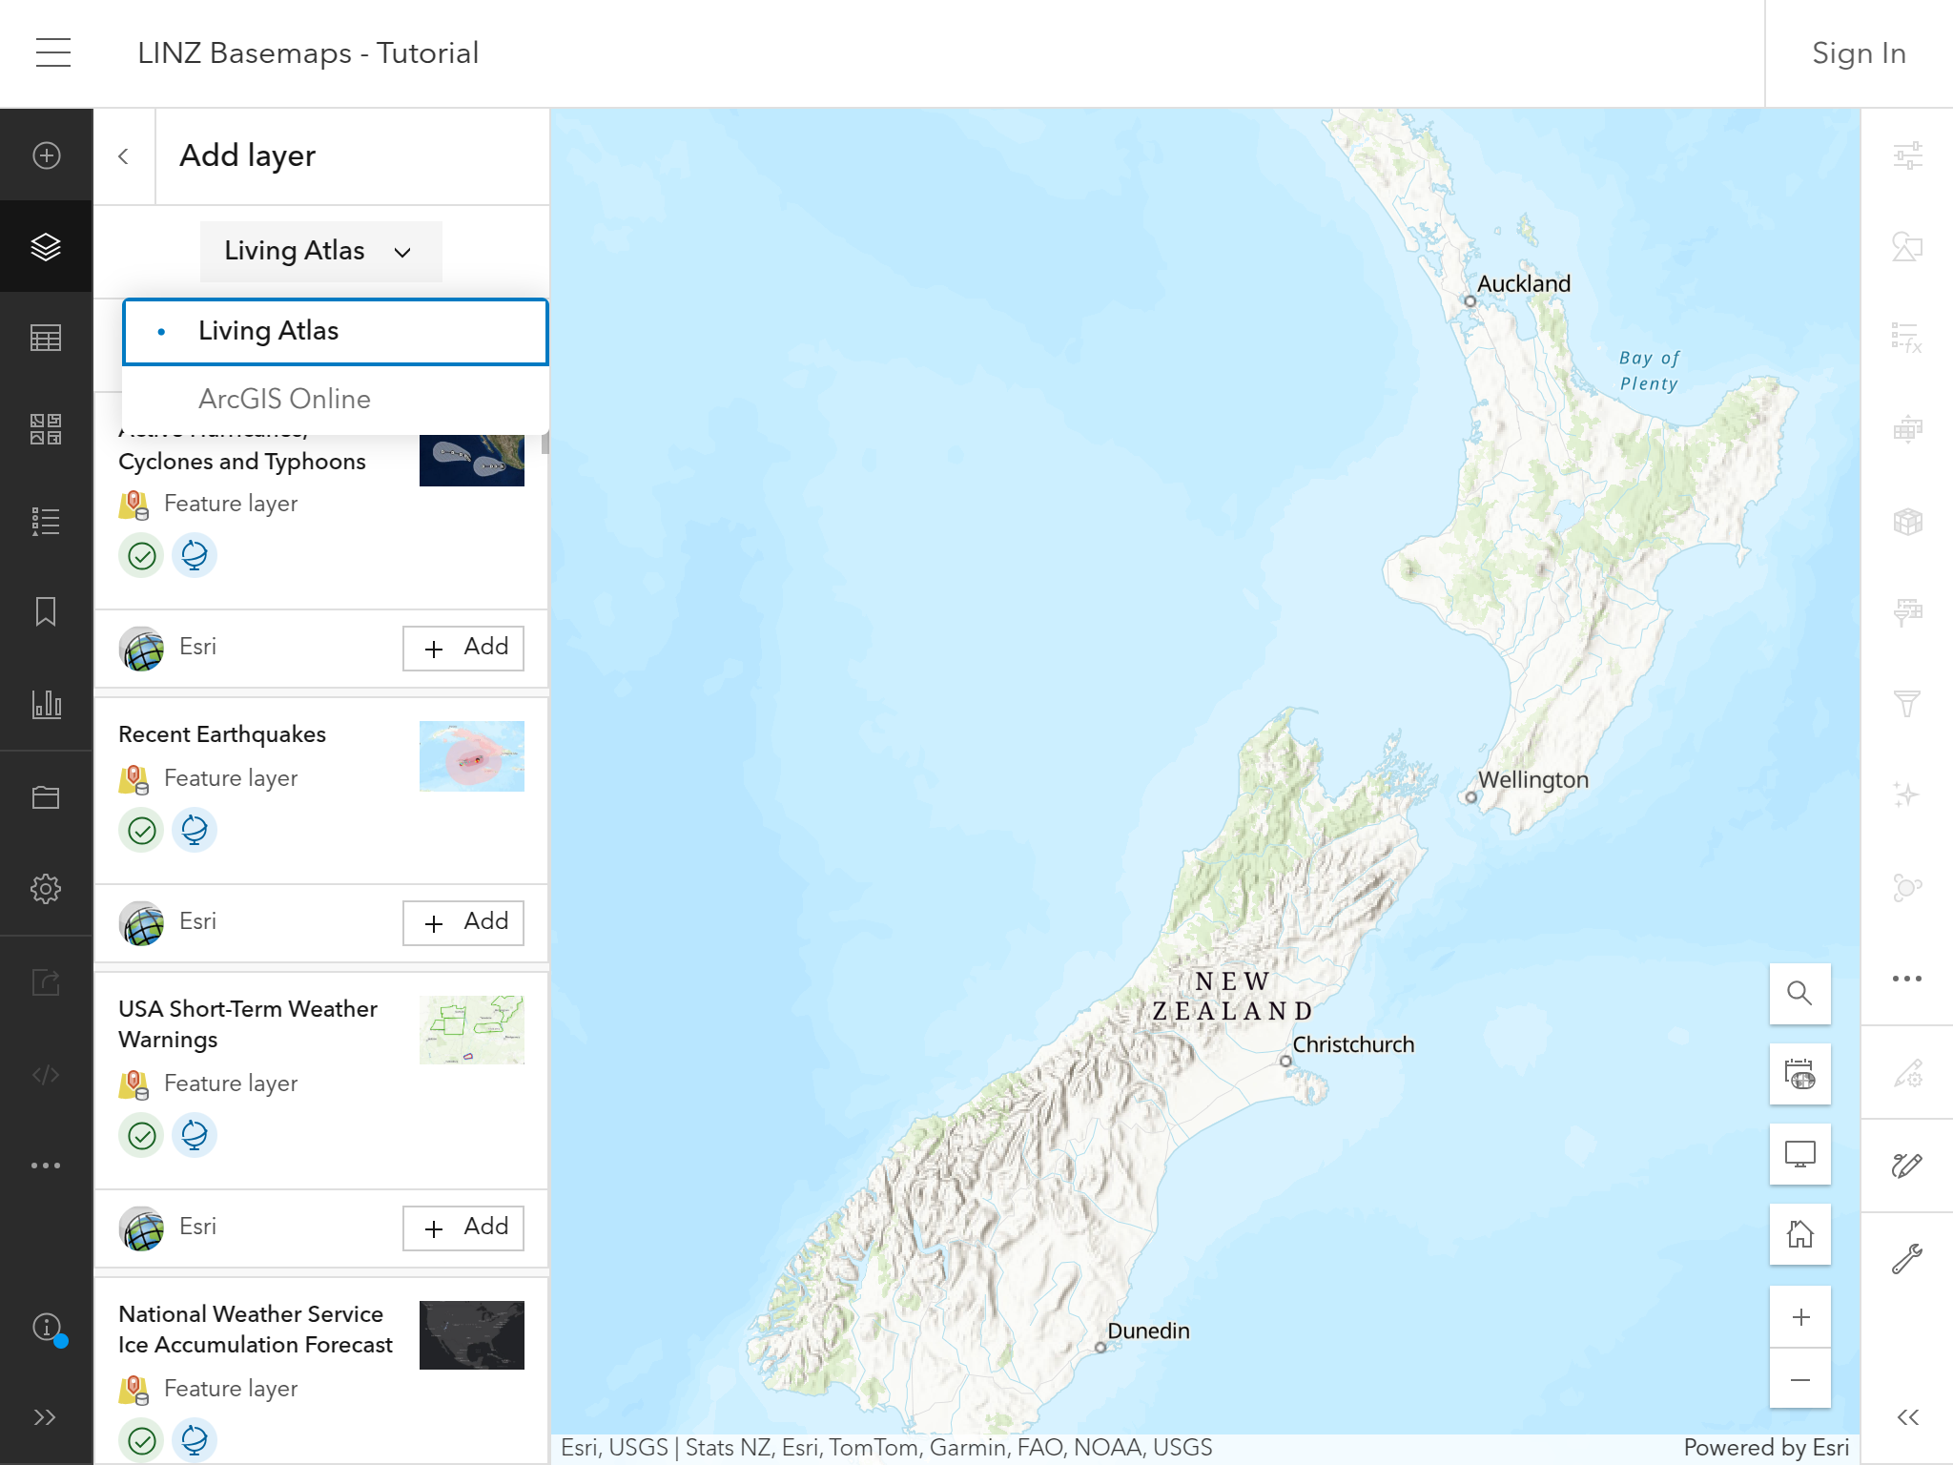Click the home default extent icon on map
Screen dimensions: 1953x1465
point(1799,1234)
